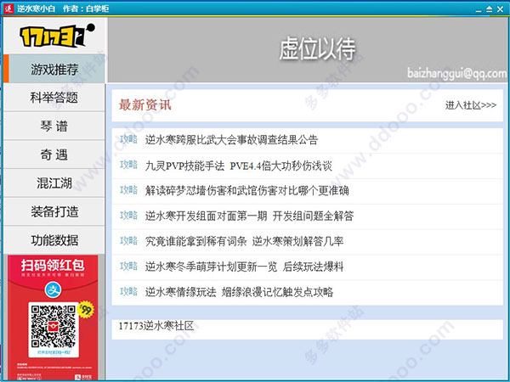Select the 游戏推荐 tab
This screenshot has width=510, height=382.
(54, 69)
